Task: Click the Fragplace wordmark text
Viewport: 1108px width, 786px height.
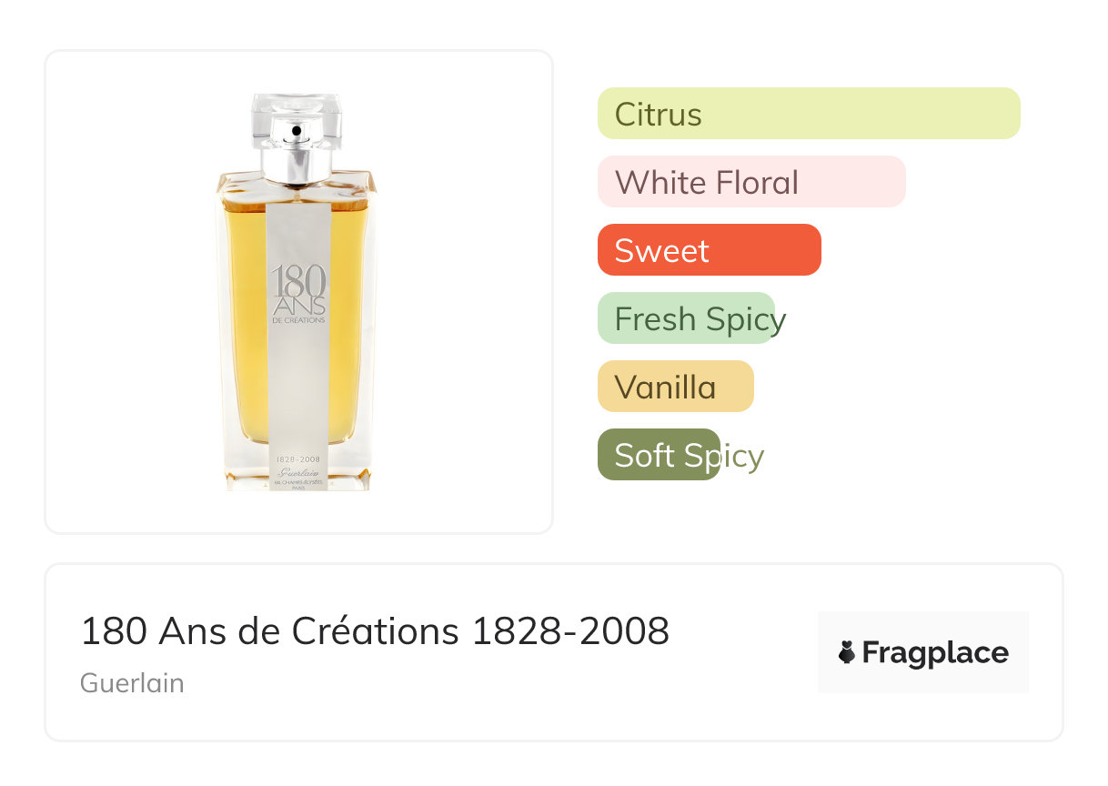Action: 934,653
